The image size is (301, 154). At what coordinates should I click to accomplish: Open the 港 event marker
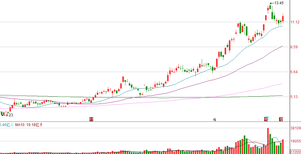click(x=281, y=119)
